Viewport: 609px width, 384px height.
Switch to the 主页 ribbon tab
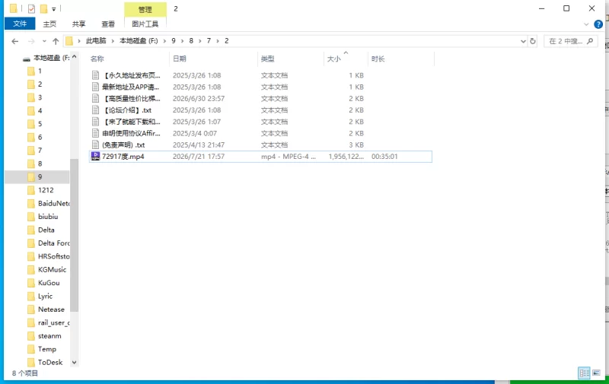tap(49, 24)
